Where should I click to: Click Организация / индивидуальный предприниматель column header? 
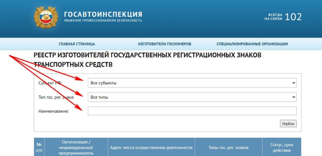(x=76, y=148)
